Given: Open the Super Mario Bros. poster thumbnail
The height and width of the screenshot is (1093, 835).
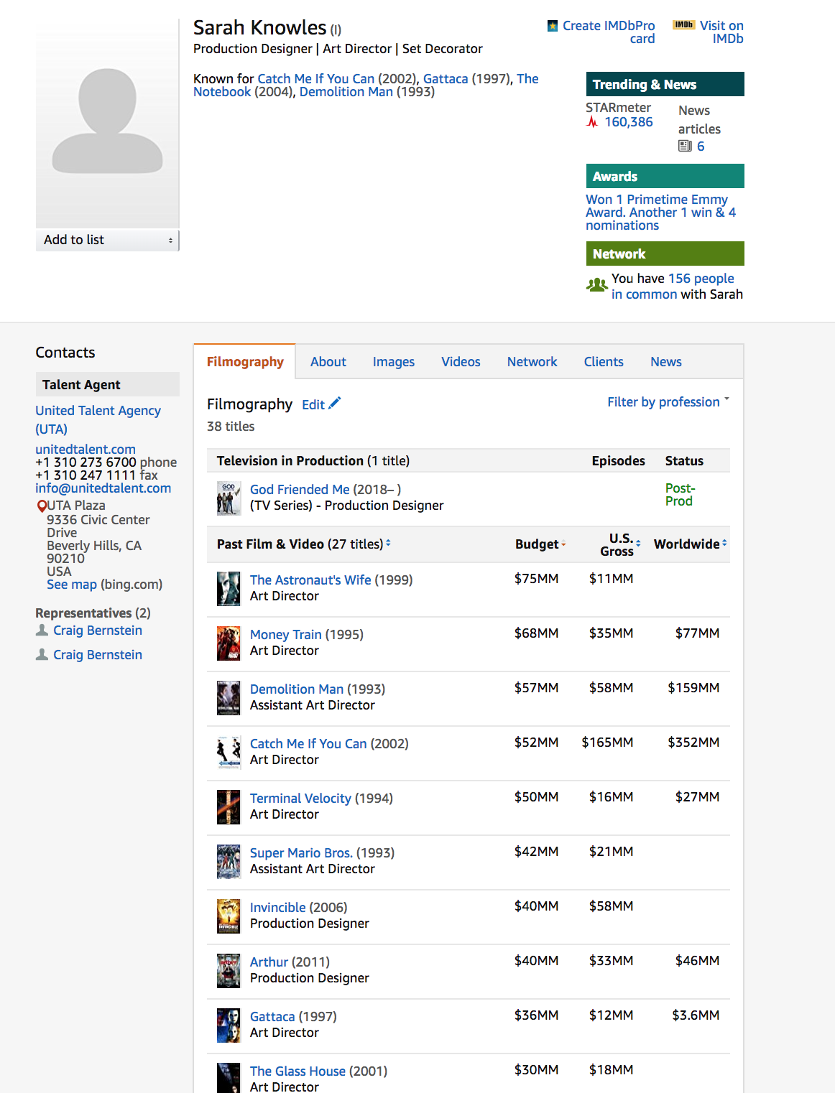Looking at the screenshot, I should click(x=229, y=862).
